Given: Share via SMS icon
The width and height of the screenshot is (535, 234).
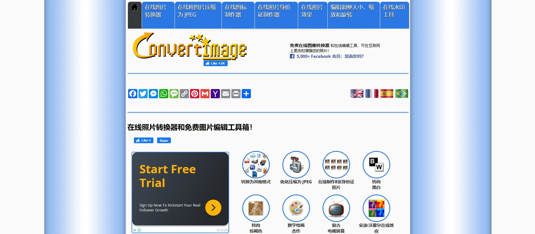Looking at the screenshot, I should (x=174, y=94).
